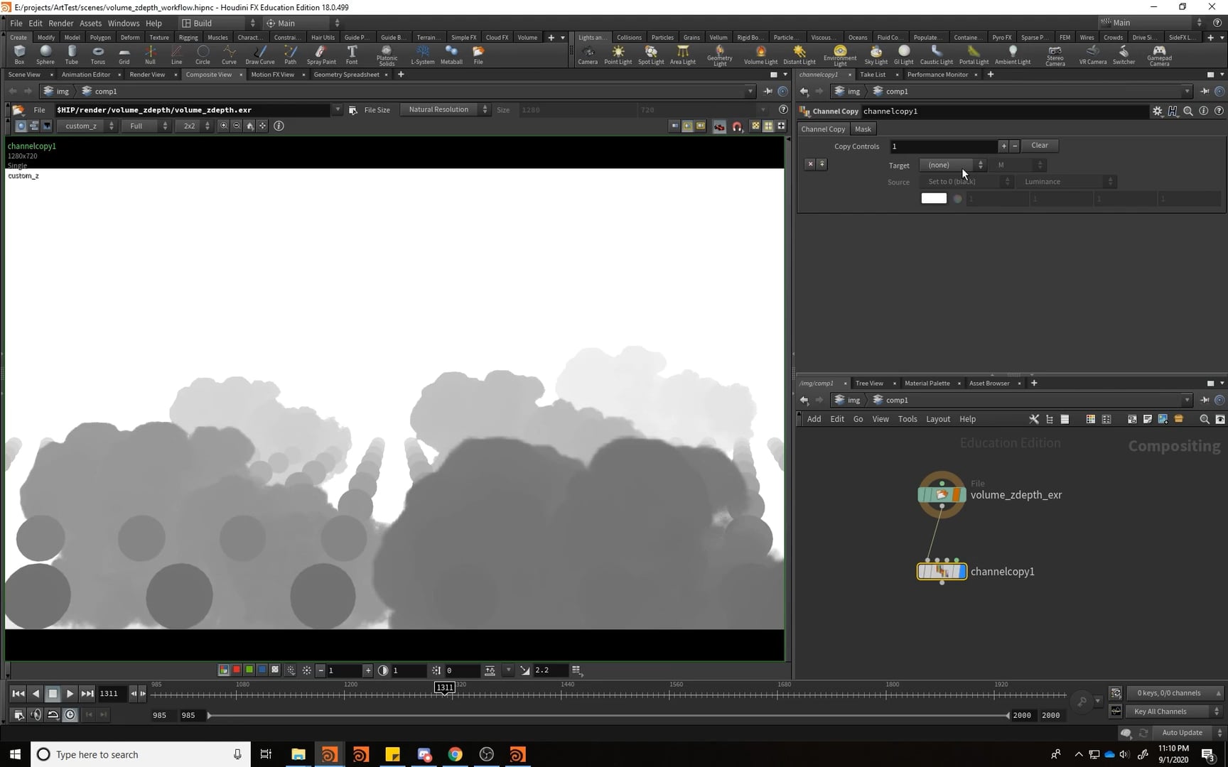The image size is (1228, 767).
Task: Open the file chooser icon next to the file path
Action: pyautogui.click(x=353, y=110)
